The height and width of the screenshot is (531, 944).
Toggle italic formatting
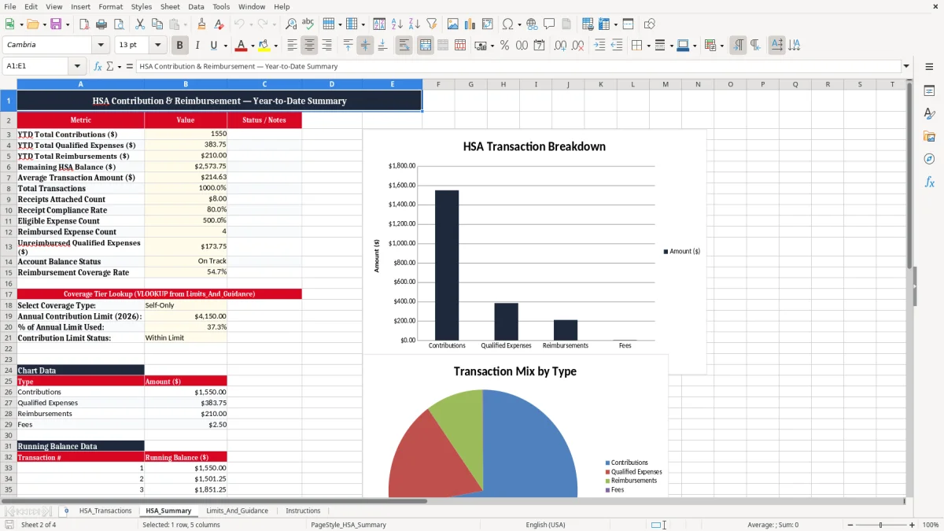click(197, 46)
